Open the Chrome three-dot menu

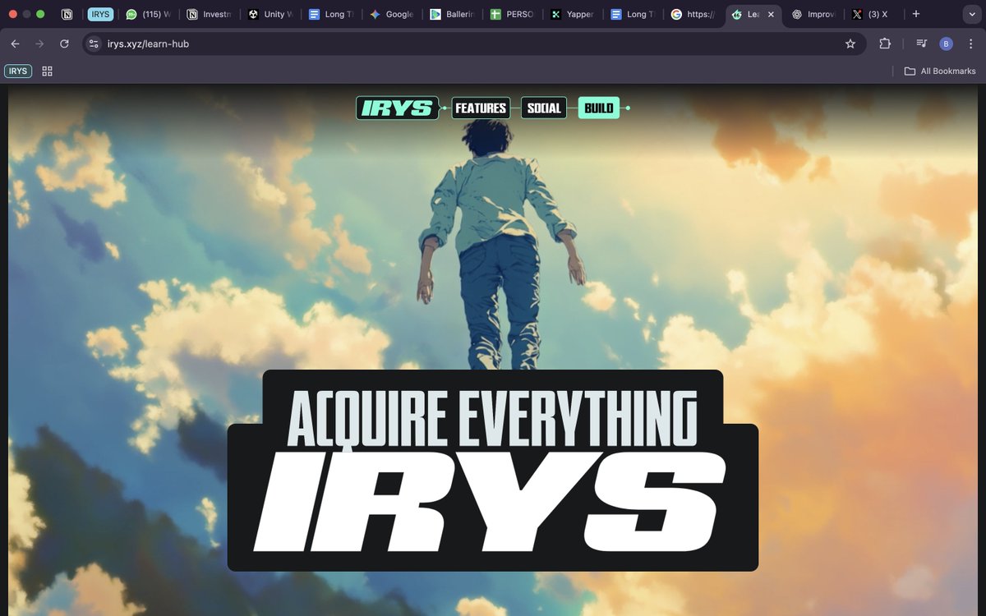click(970, 44)
